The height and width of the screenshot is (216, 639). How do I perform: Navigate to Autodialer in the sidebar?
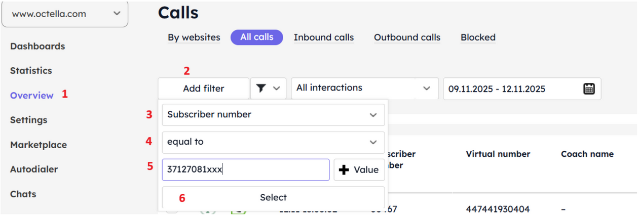34,169
